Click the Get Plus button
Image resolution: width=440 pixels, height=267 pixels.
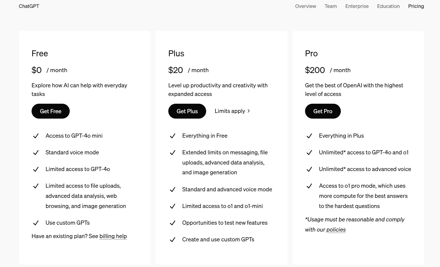(187, 111)
